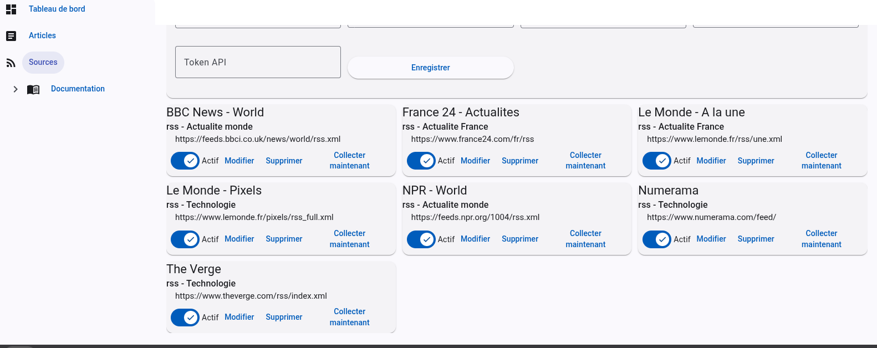Image resolution: width=877 pixels, height=348 pixels.
Task: Expand the Documentation tree chevron
Action: [16, 89]
